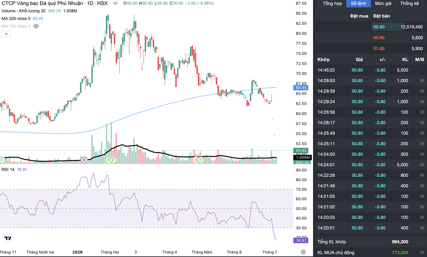Screen dimensions: 427x257
Task: Click the blue 66.45 MA price label
Action: [x=301, y=88]
